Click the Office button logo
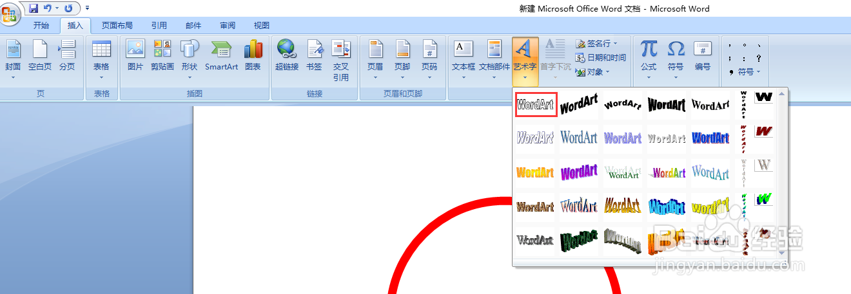The image size is (851, 294). click(x=10, y=13)
